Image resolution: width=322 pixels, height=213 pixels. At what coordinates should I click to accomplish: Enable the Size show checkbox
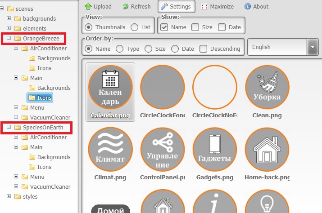(195, 27)
